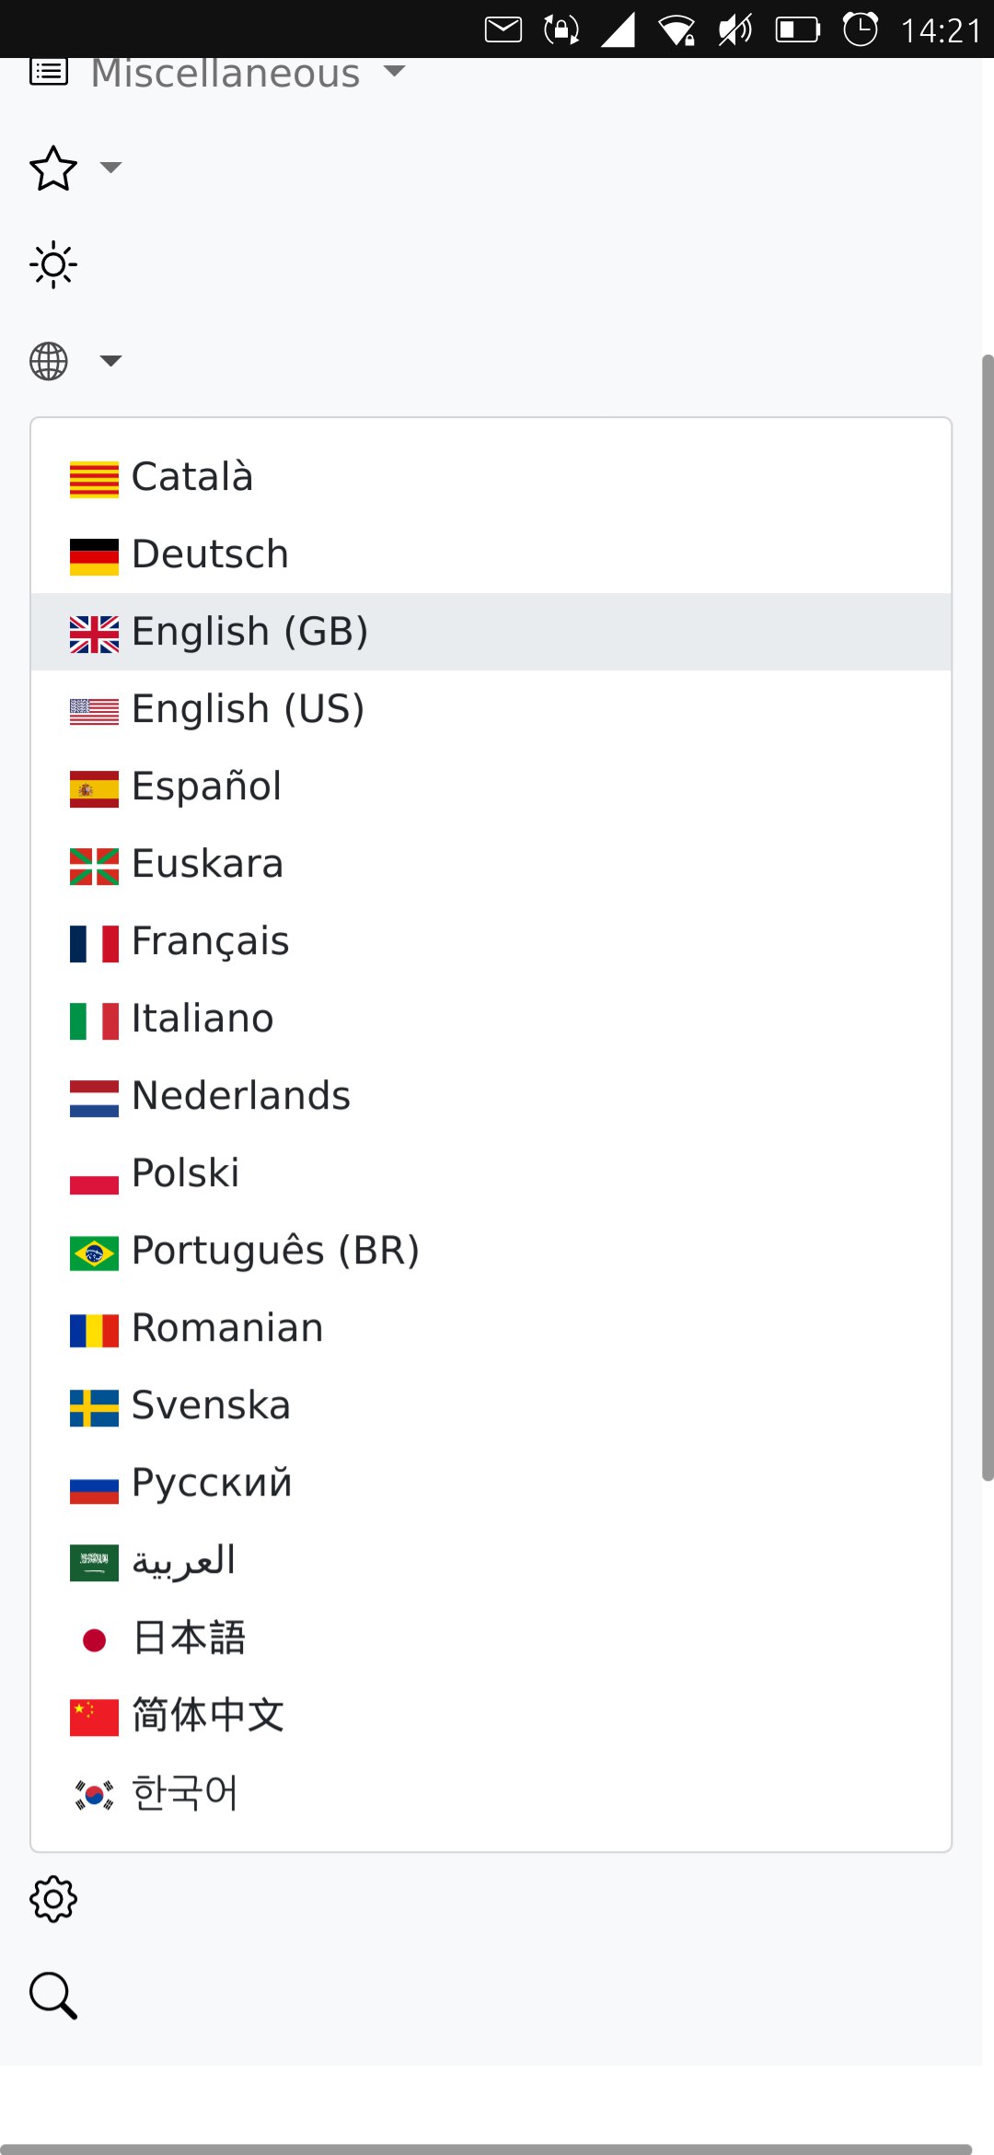Image resolution: width=994 pixels, height=2155 pixels.
Task: Tap the Wi-Fi icon in status bar
Action: pyautogui.click(x=676, y=29)
